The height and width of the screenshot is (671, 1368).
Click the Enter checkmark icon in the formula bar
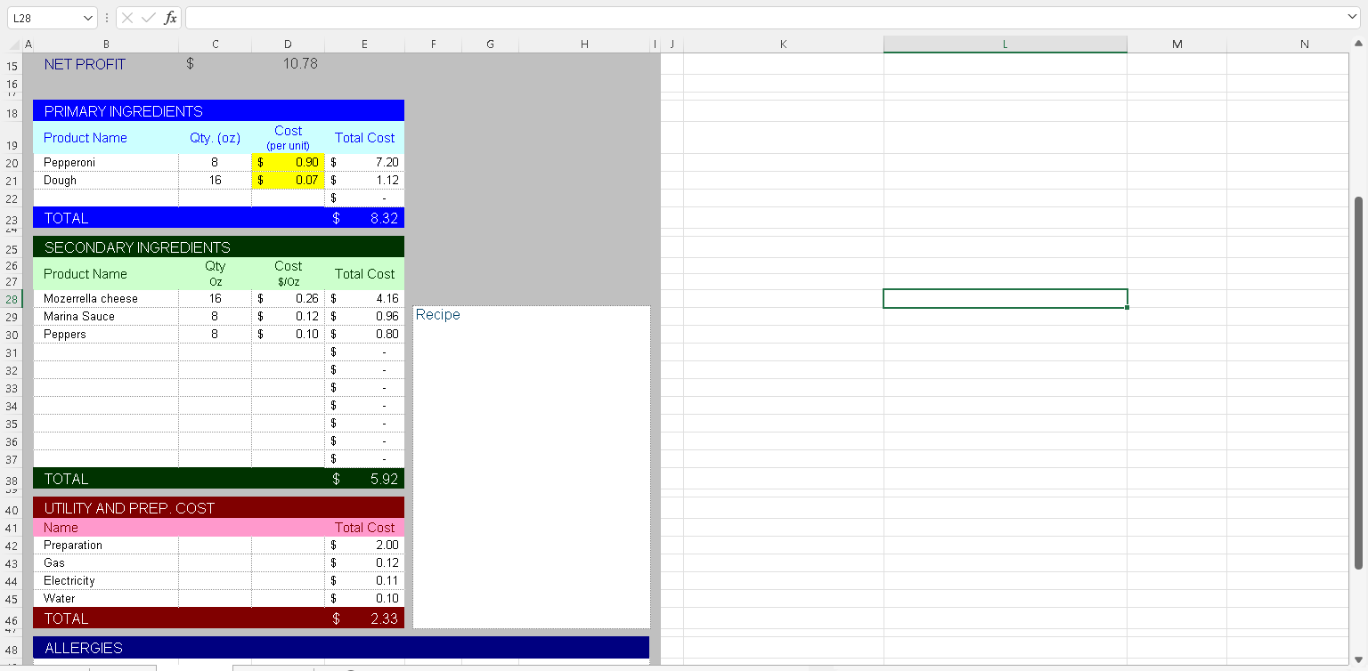pyautogui.click(x=148, y=17)
